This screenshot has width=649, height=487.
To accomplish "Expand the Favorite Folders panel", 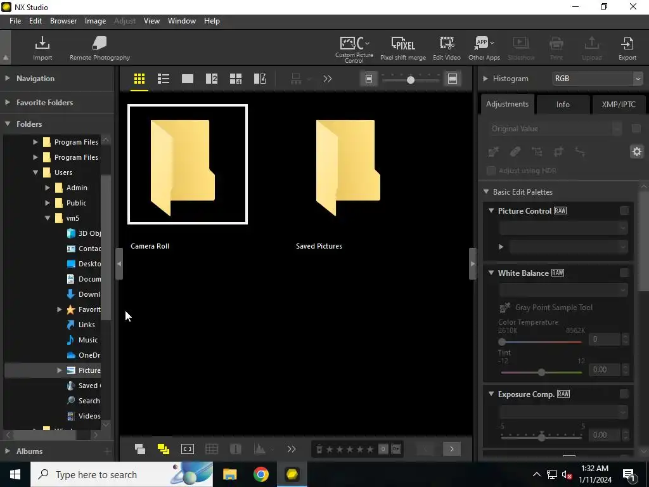I will 8,102.
